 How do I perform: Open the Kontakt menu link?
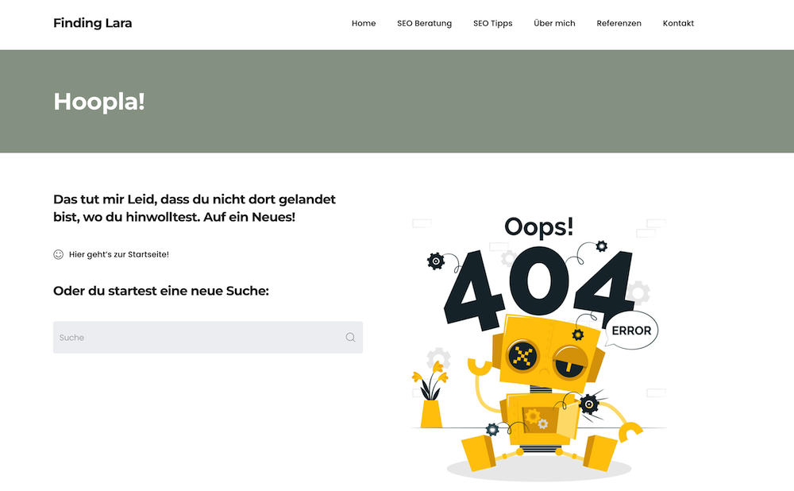pyautogui.click(x=678, y=23)
